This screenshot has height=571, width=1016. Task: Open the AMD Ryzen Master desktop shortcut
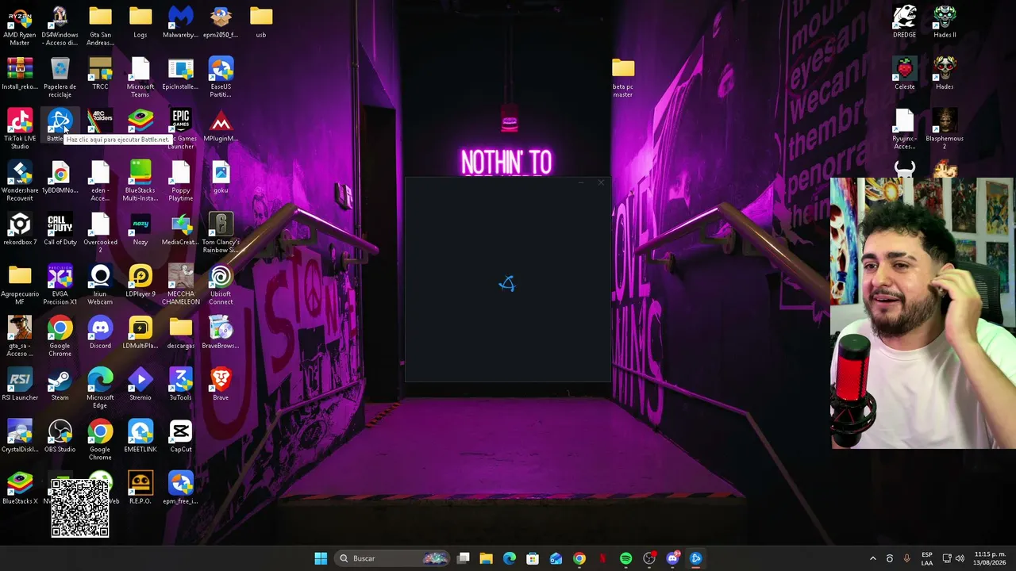[x=20, y=26]
